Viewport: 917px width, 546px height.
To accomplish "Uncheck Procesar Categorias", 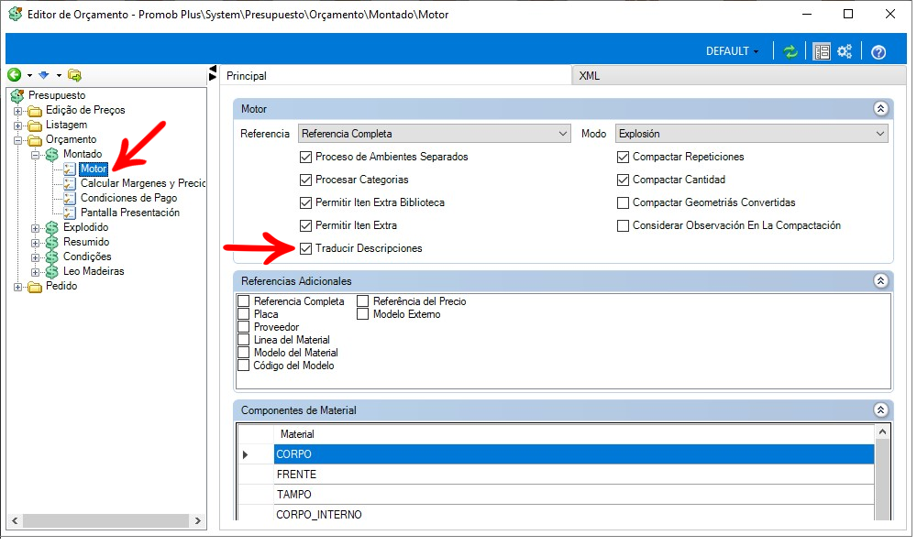I will [x=305, y=180].
